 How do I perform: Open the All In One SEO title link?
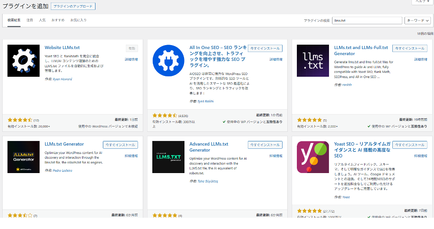(x=218, y=56)
